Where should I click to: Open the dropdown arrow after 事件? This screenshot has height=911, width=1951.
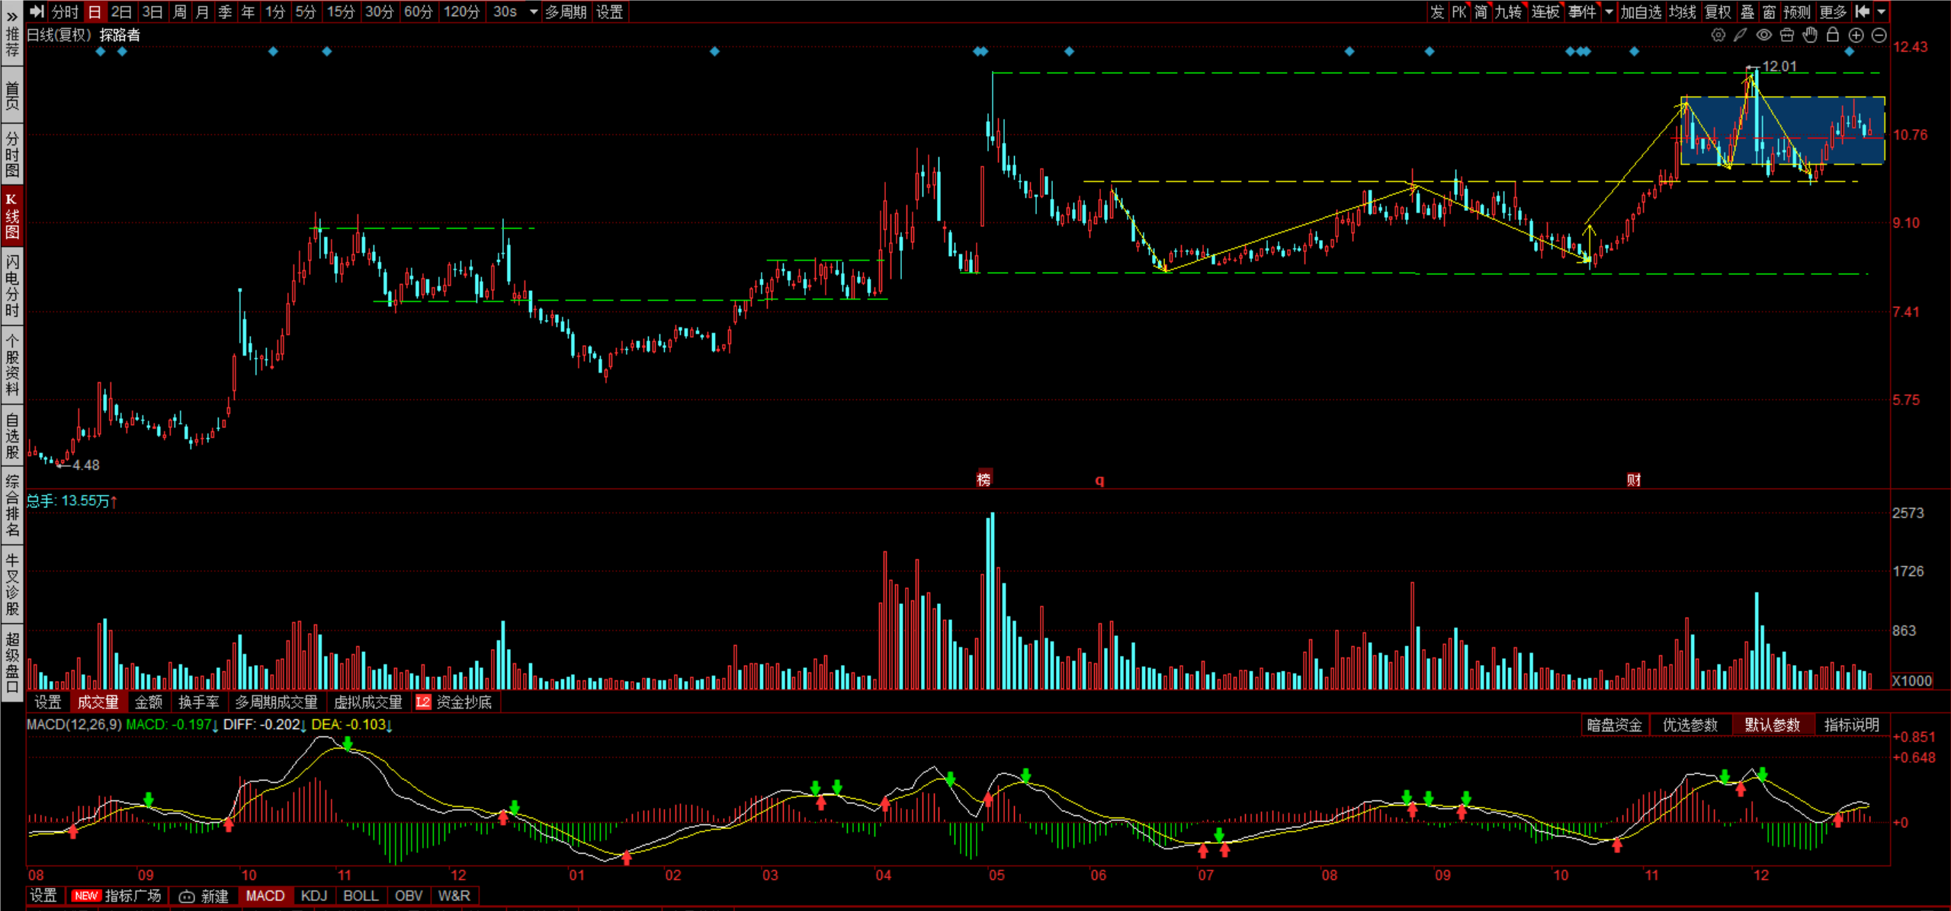[1609, 11]
